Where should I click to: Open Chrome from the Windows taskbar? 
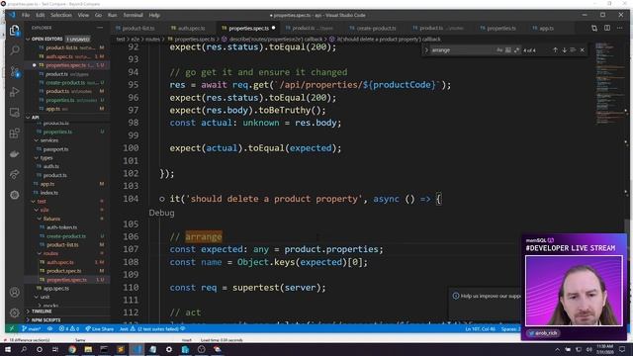[72, 349]
